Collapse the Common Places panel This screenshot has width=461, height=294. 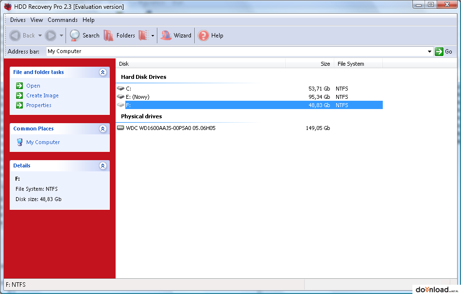[x=102, y=129]
